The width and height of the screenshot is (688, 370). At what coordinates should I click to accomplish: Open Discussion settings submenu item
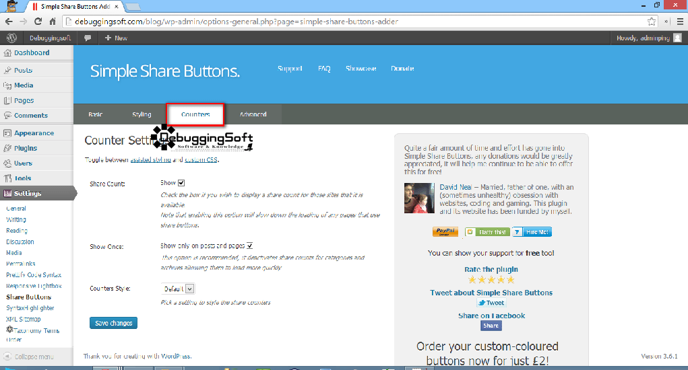pos(20,242)
